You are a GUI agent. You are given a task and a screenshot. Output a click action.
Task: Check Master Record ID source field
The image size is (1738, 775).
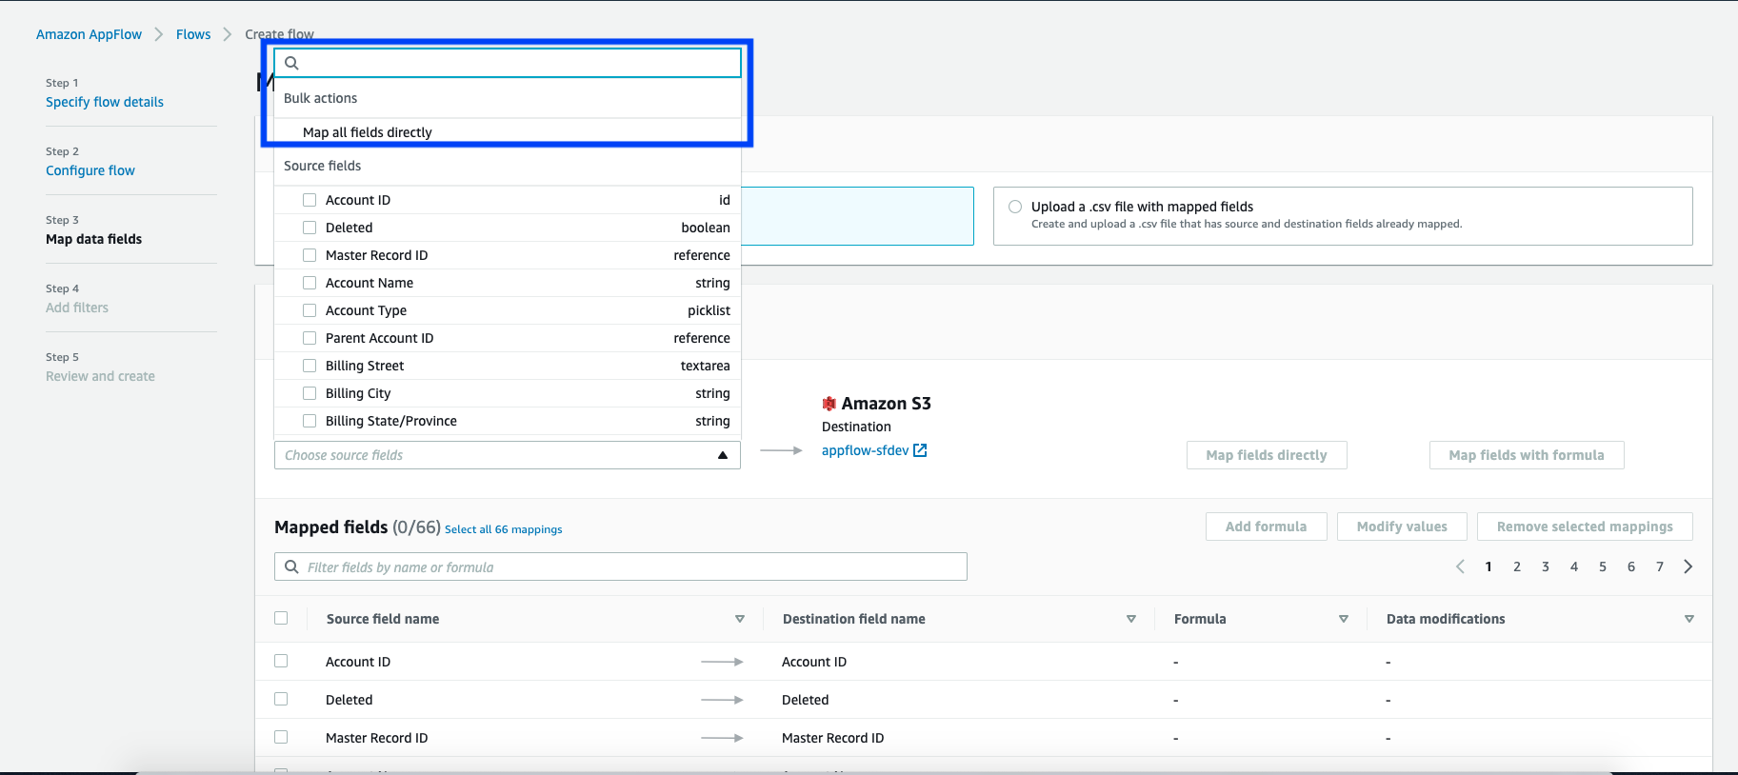310,255
